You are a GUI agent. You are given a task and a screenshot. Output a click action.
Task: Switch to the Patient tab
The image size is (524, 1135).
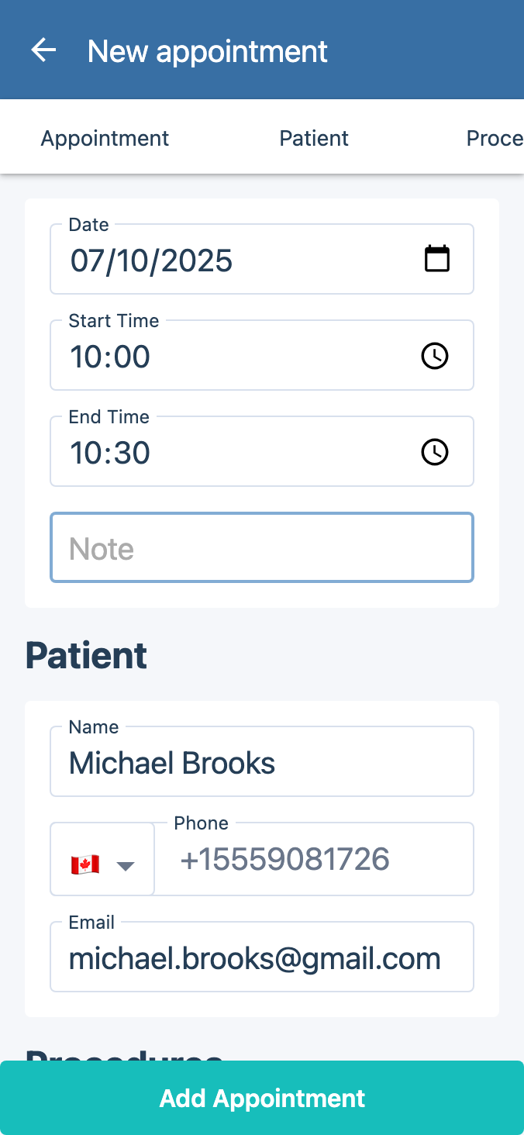pos(314,139)
